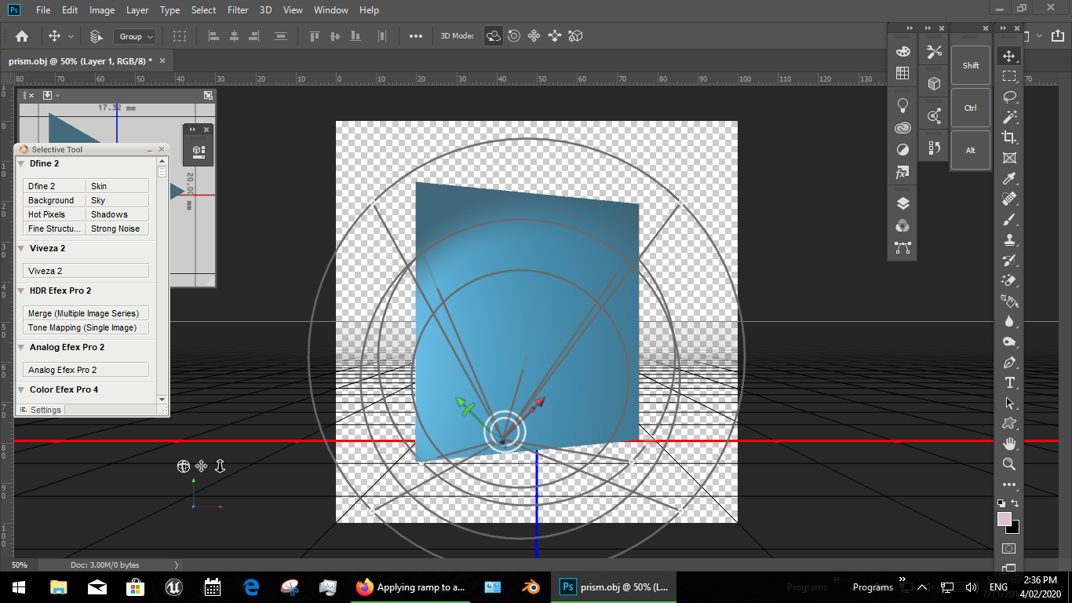Open the Layers panel icon
The image size is (1072, 603).
902,201
